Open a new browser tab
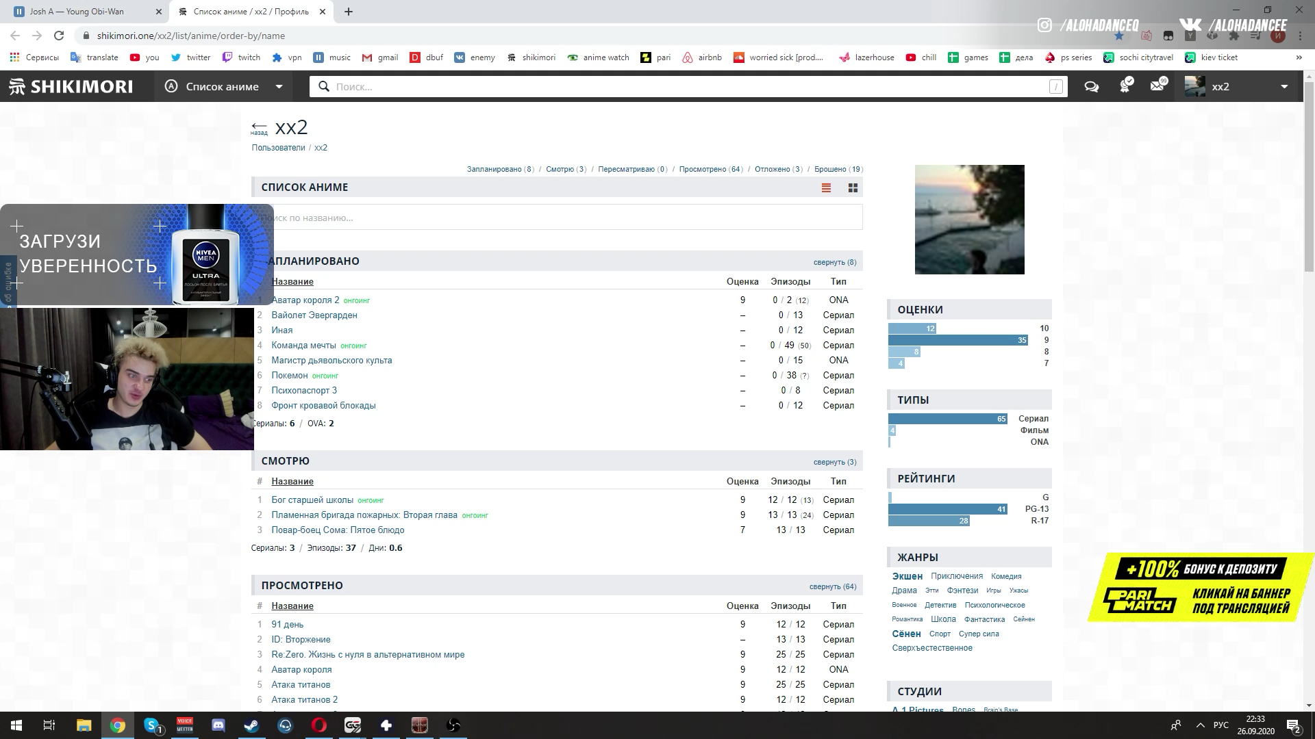Viewport: 1315px width, 739px height. click(x=349, y=12)
